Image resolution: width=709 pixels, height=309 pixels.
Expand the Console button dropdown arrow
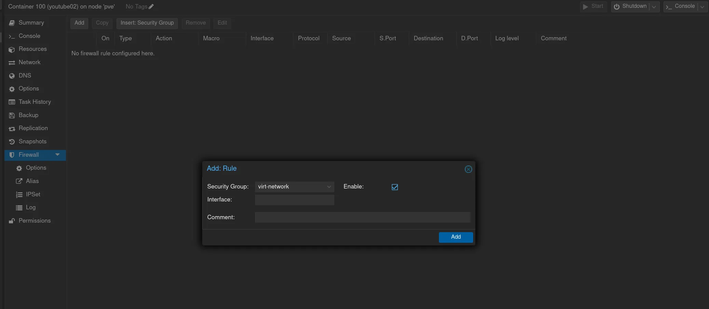[702, 7]
